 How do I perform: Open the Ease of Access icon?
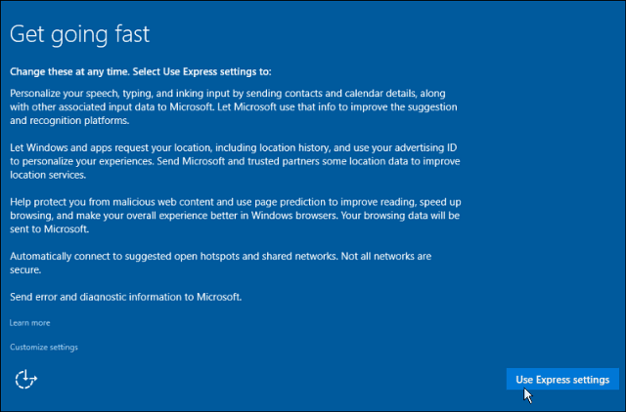click(x=26, y=379)
